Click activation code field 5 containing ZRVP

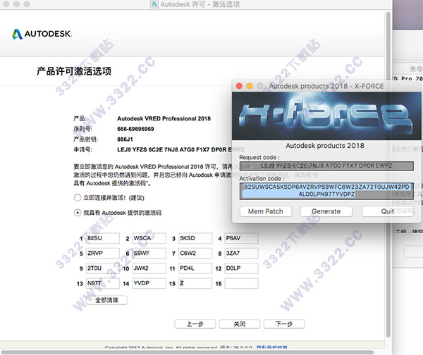102,254
